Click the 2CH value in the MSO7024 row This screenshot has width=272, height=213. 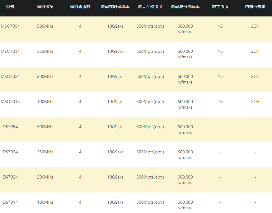tap(255, 76)
